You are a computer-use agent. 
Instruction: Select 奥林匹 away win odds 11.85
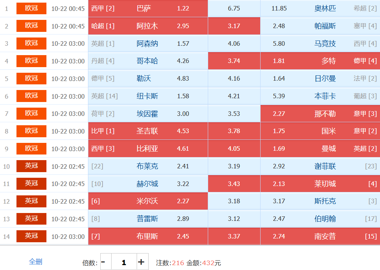click(x=320, y=8)
